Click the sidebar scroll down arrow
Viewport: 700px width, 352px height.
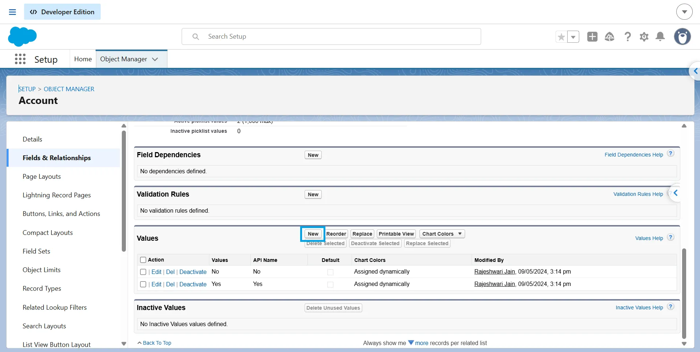pyautogui.click(x=124, y=344)
